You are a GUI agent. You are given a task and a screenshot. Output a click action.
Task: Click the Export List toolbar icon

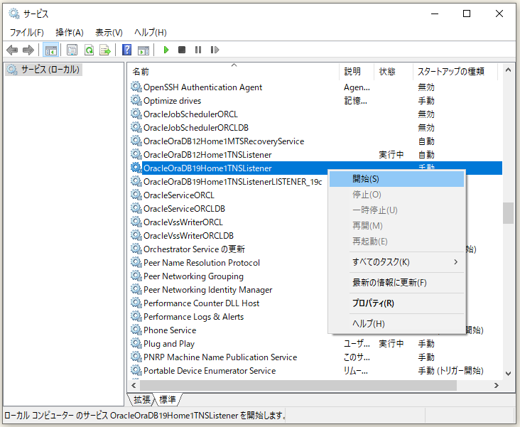(x=105, y=50)
